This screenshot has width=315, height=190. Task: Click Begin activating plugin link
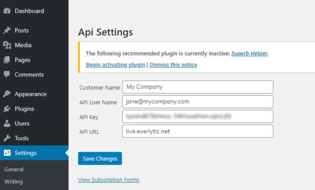coord(115,65)
